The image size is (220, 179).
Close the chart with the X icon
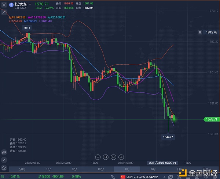(x=4, y=5)
